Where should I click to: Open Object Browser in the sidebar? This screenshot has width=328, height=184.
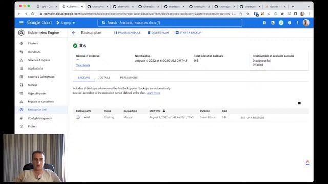pyautogui.click(x=37, y=93)
